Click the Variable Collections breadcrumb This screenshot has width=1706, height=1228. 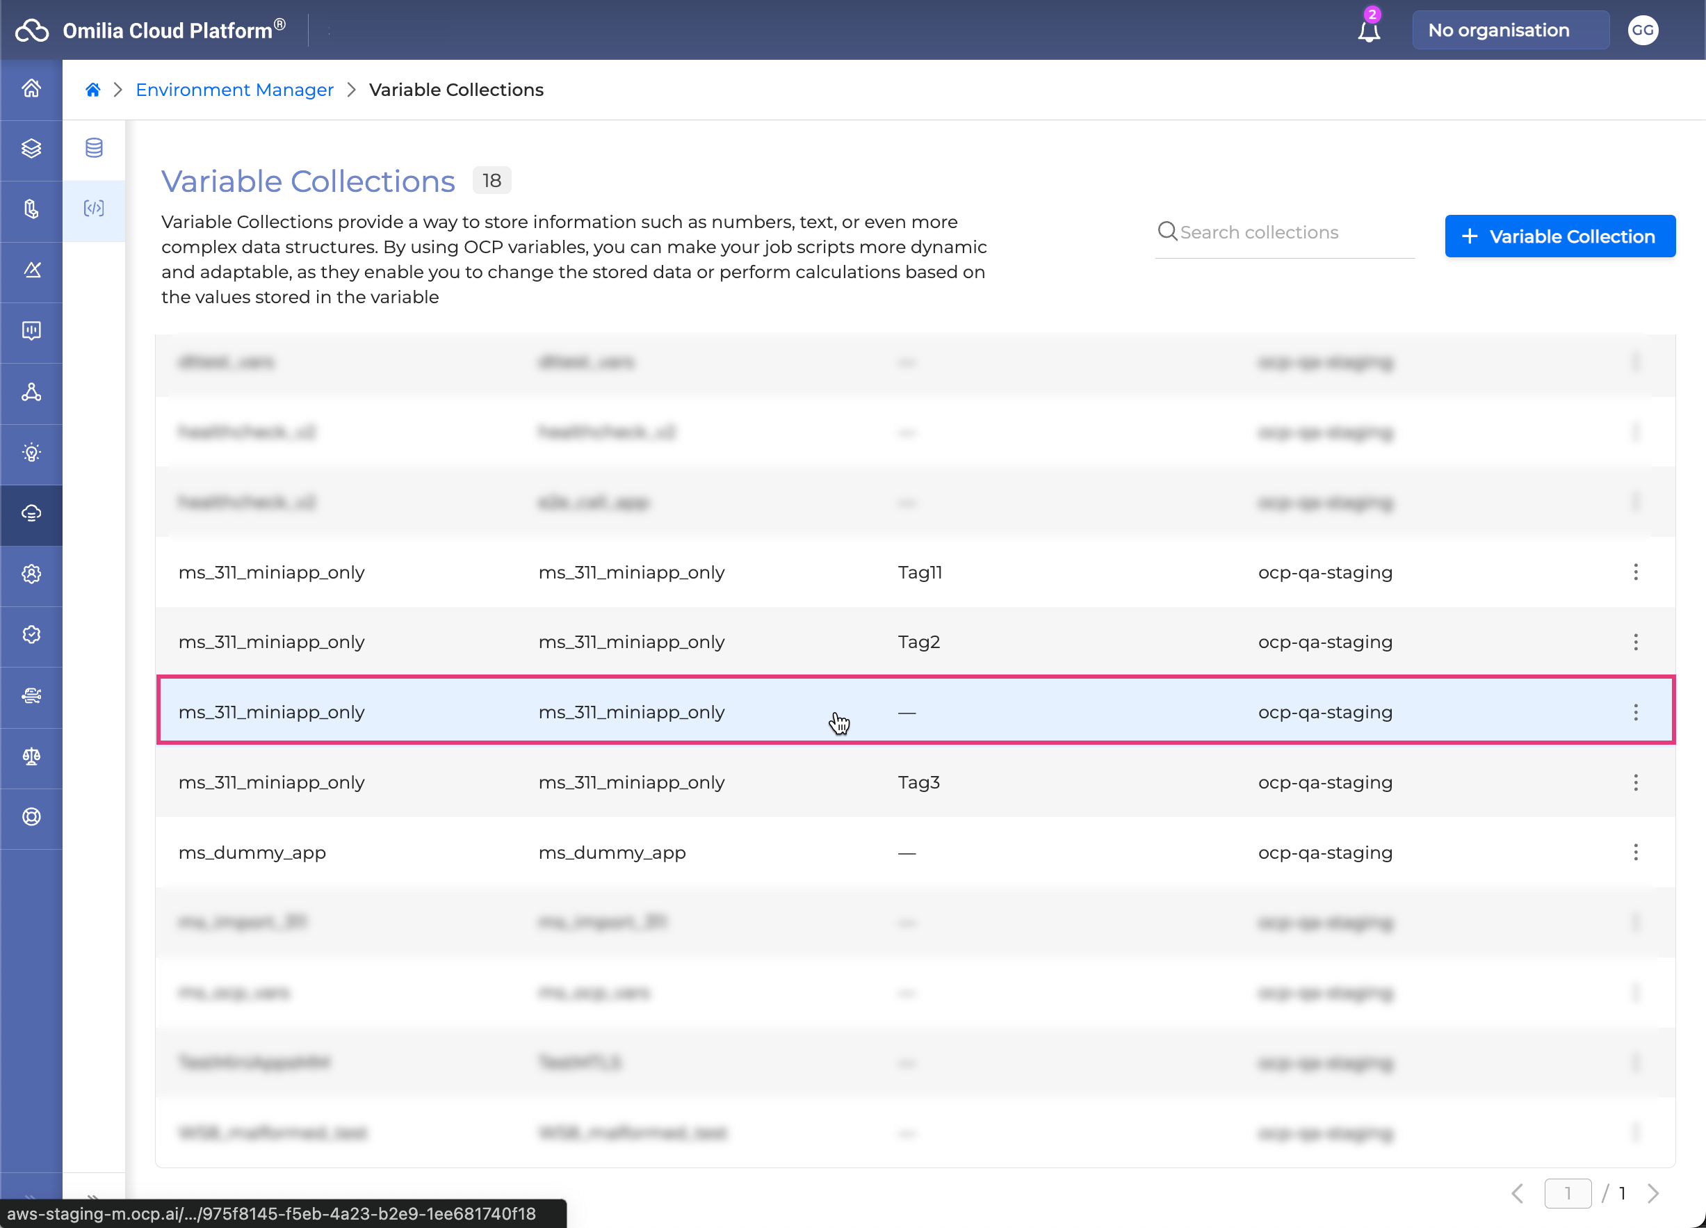click(456, 90)
